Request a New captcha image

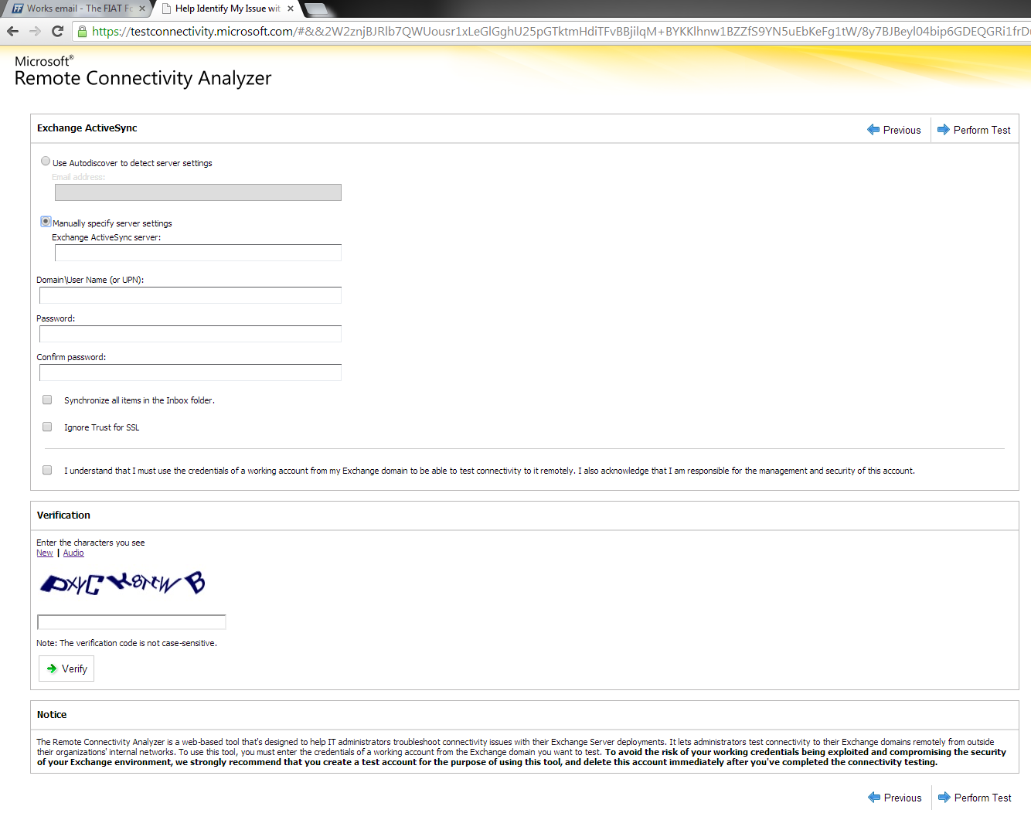pos(45,553)
